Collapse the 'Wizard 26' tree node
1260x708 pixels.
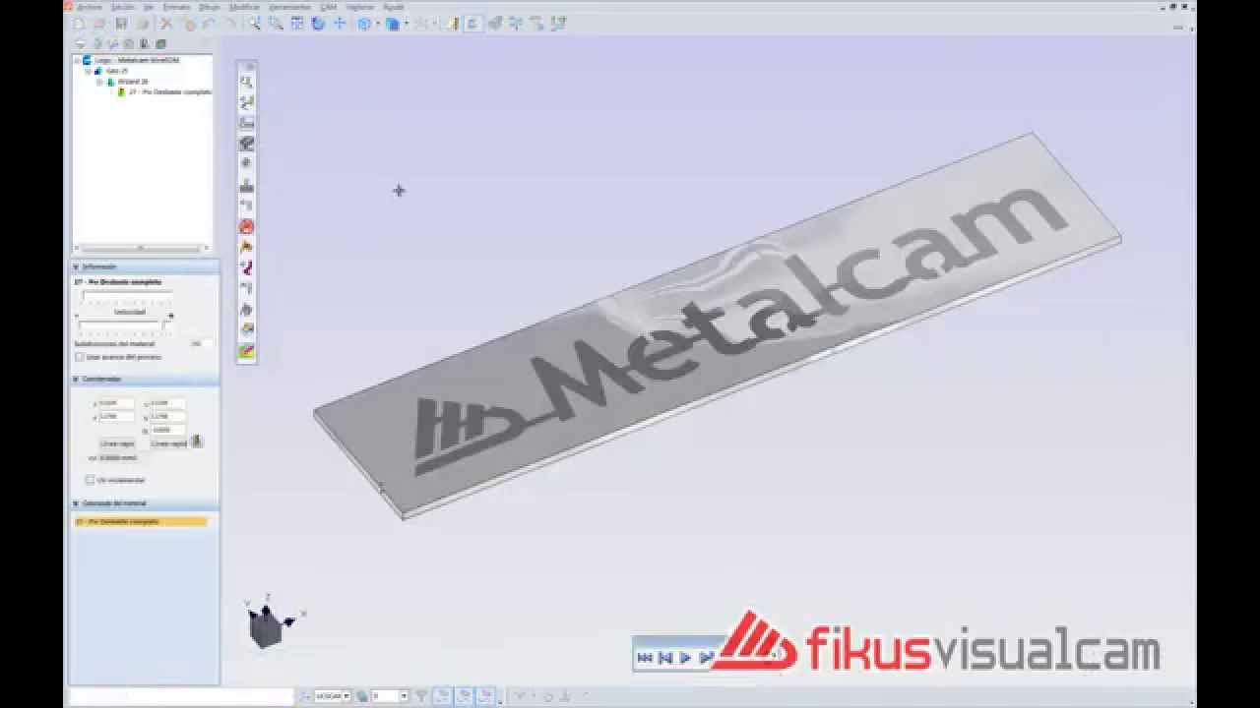pyautogui.click(x=98, y=82)
